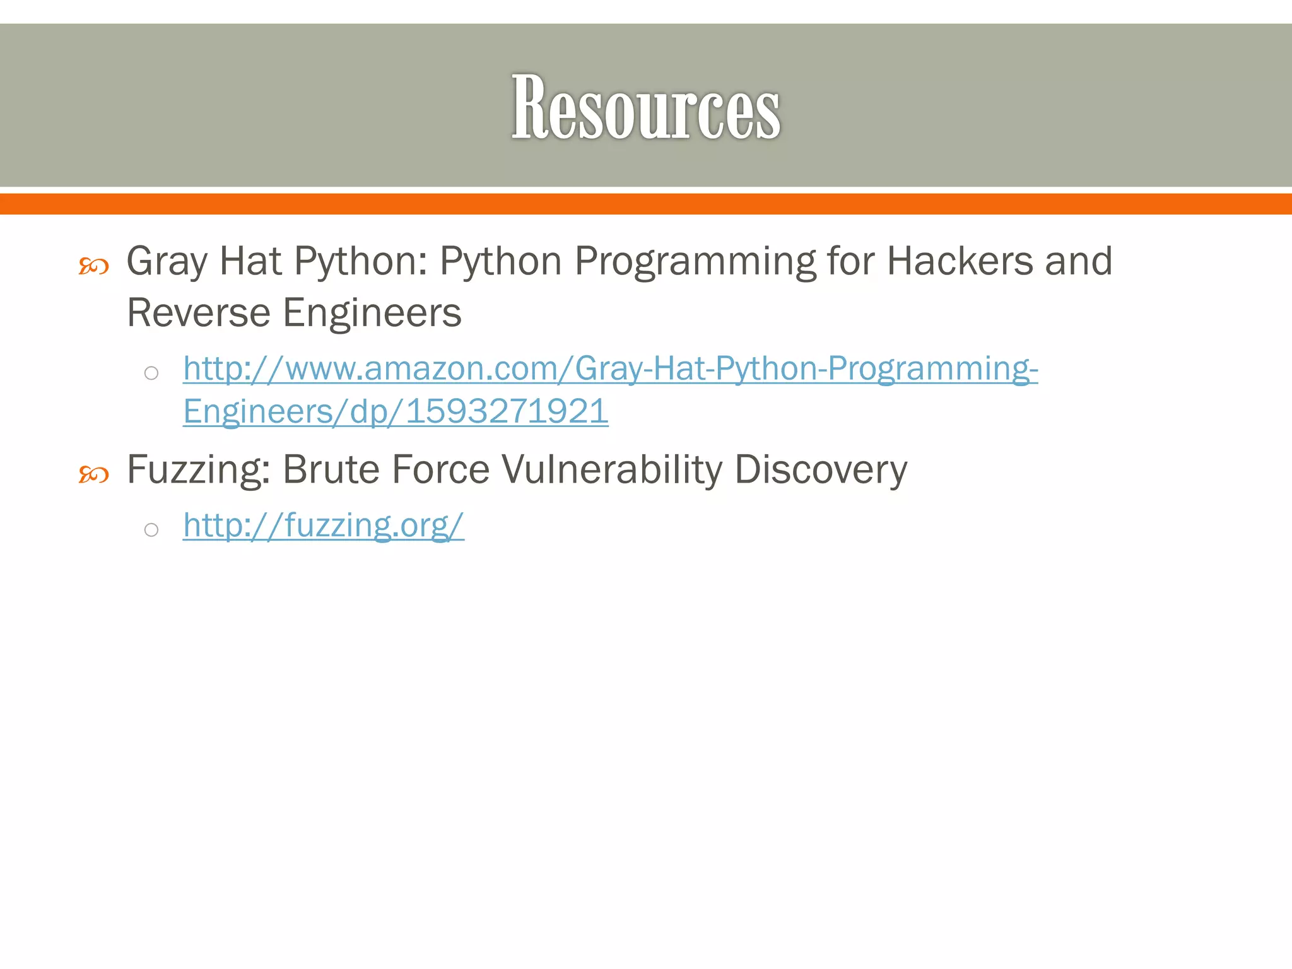The height and width of the screenshot is (969, 1292).
Task: Select the Gray Hat Python book title text
Action: (x=620, y=286)
